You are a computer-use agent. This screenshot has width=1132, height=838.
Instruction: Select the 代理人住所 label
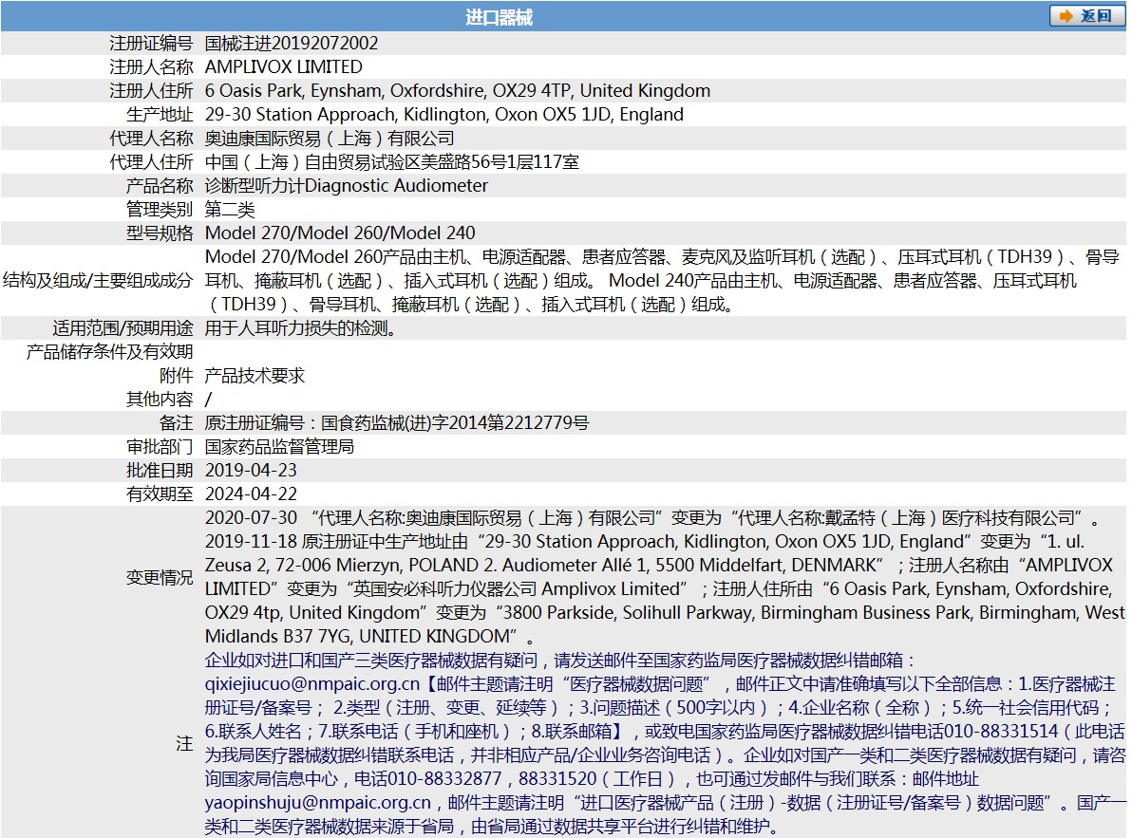tap(151, 162)
